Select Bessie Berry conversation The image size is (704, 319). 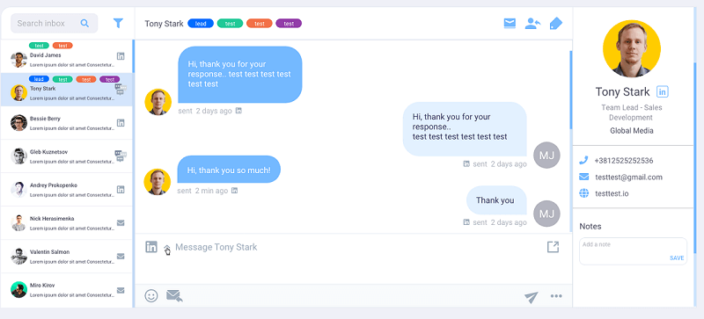(x=67, y=123)
